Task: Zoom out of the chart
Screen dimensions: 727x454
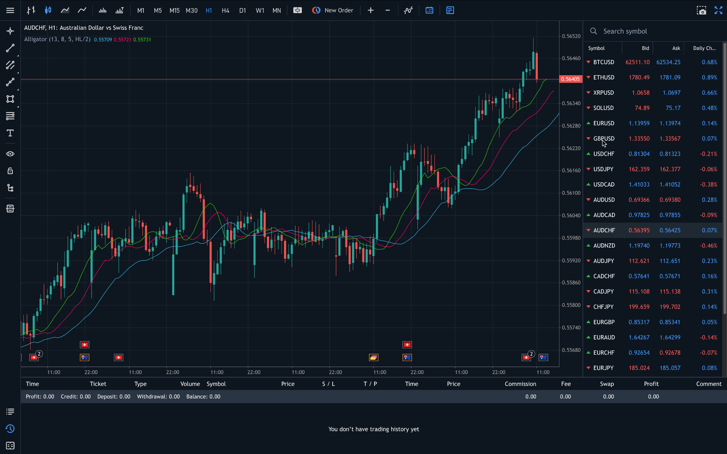Action: [388, 10]
